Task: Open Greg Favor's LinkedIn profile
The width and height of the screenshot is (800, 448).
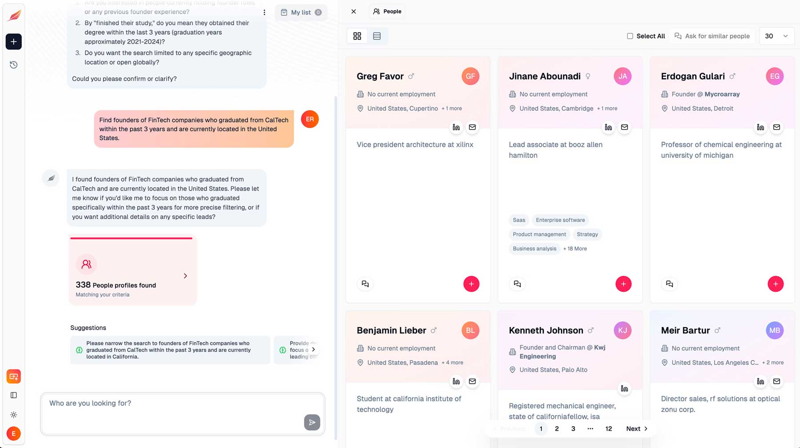Action: click(456, 127)
